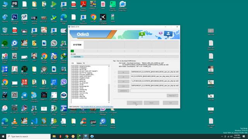This screenshot has height=139, width=248.
Task: Click the AP file button in Odin
Action: coord(123,77)
